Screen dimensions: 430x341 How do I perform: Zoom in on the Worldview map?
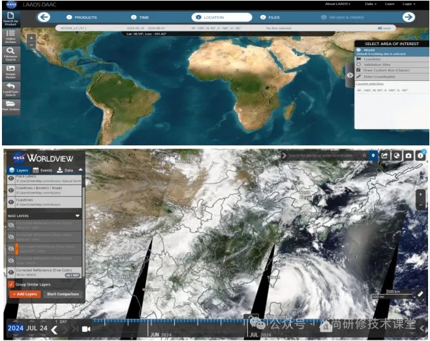tap(420, 194)
